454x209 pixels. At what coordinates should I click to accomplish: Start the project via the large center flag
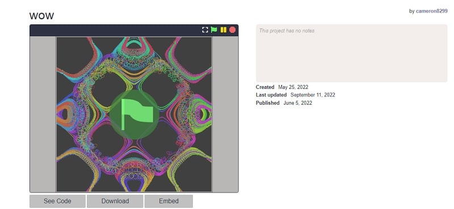pos(134,114)
